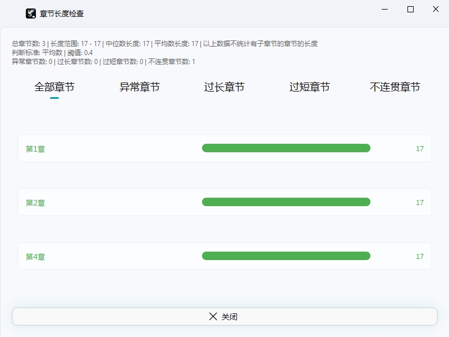Switch to the 全部章节 tab
The width and height of the screenshot is (449, 337).
54,87
